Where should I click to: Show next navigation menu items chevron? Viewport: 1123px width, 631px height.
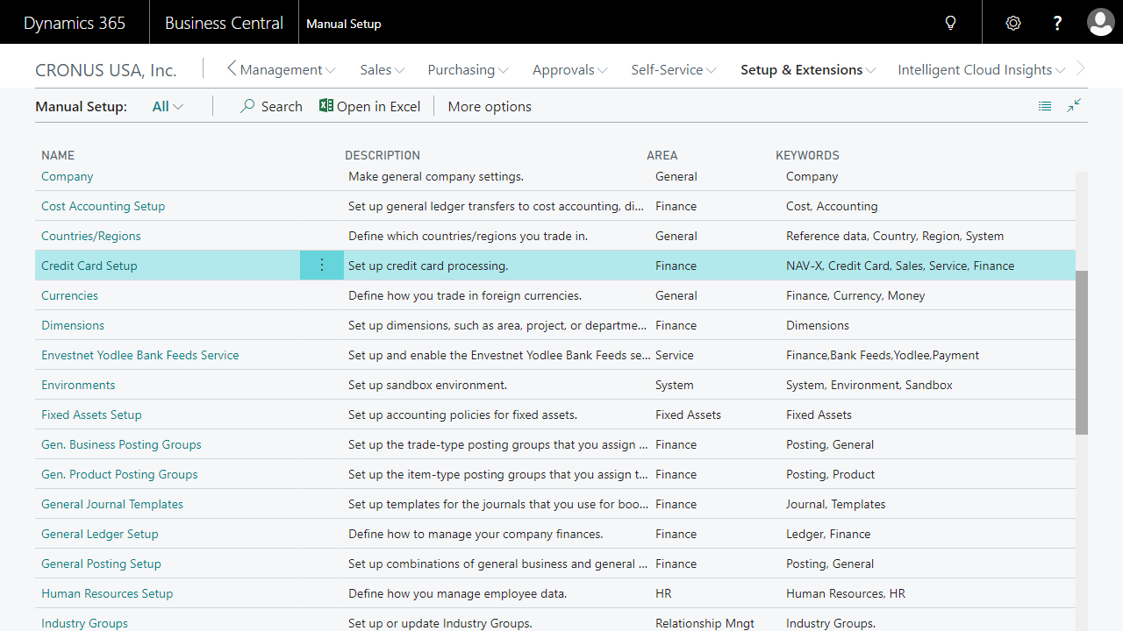(1080, 68)
